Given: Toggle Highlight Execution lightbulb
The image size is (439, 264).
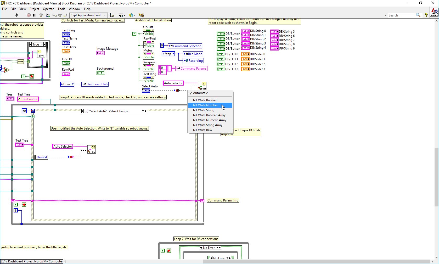Looking at the screenshot, I should (41, 15).
